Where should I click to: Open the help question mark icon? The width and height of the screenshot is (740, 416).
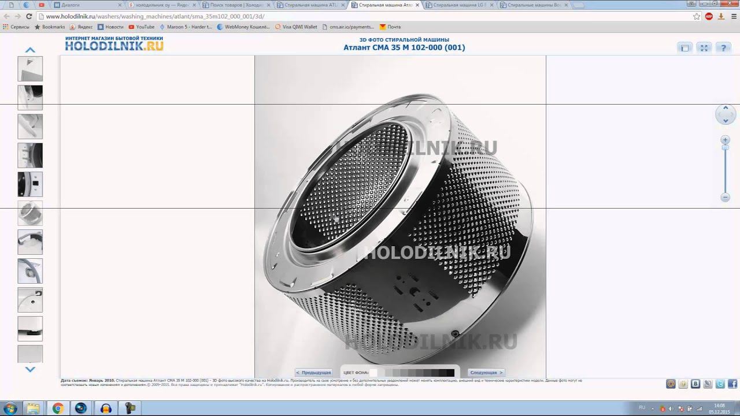point(723,48)
